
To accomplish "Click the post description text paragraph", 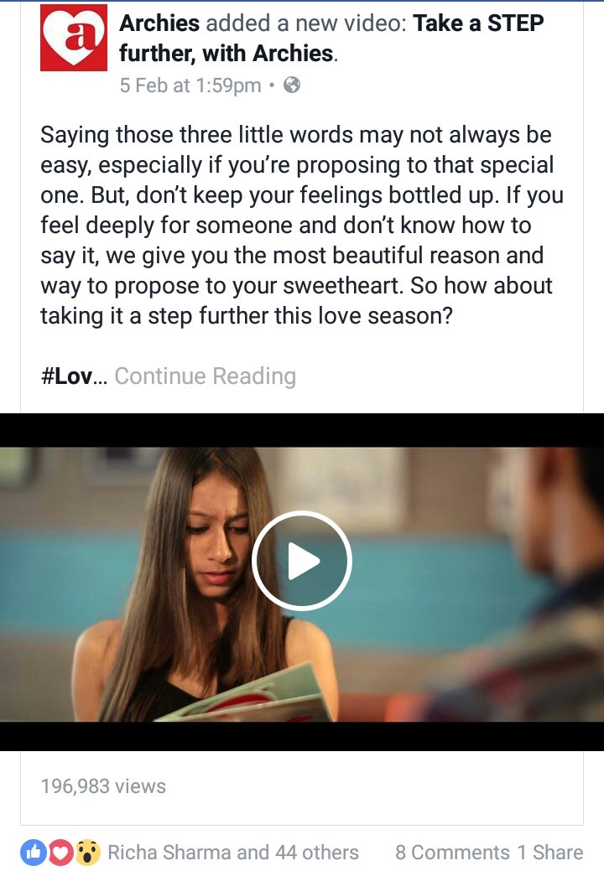I will (302, 226).
